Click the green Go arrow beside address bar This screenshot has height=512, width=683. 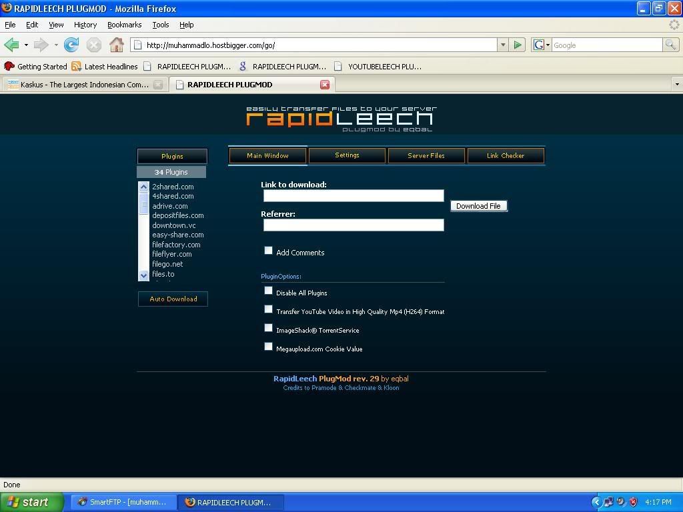[518, 45]
